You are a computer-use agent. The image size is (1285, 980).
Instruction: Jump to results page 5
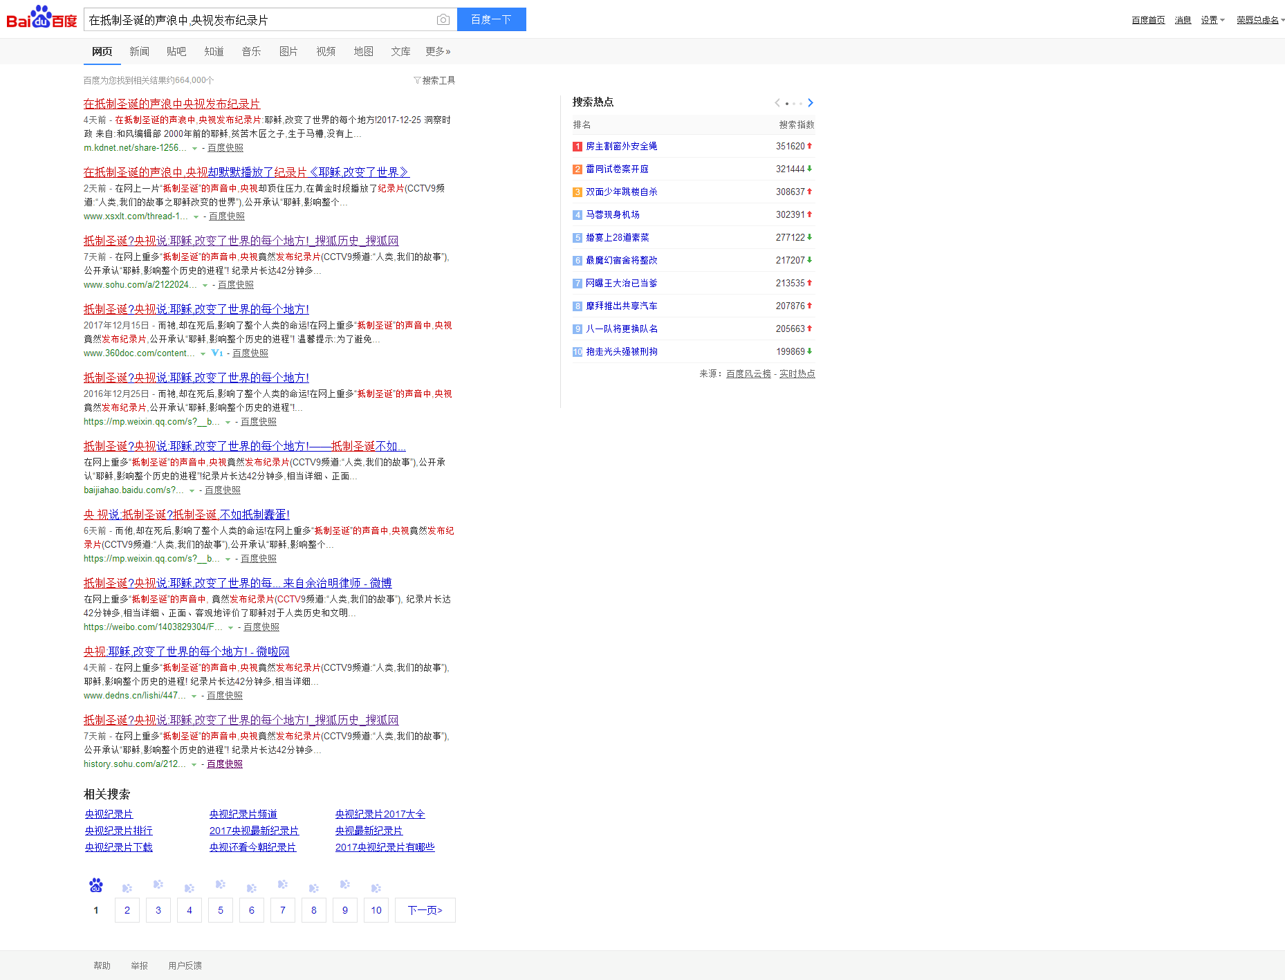[x=221, y=910]
